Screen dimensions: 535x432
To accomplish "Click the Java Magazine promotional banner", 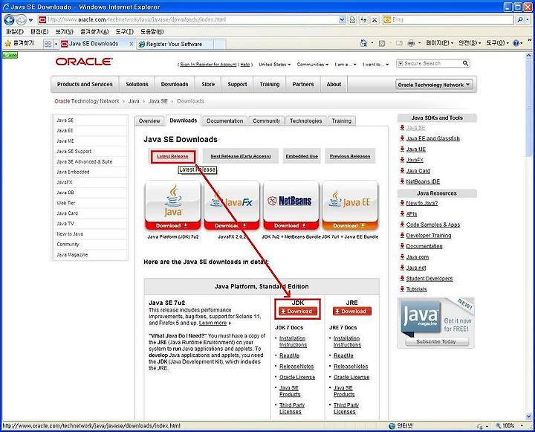I will point(435,323).
